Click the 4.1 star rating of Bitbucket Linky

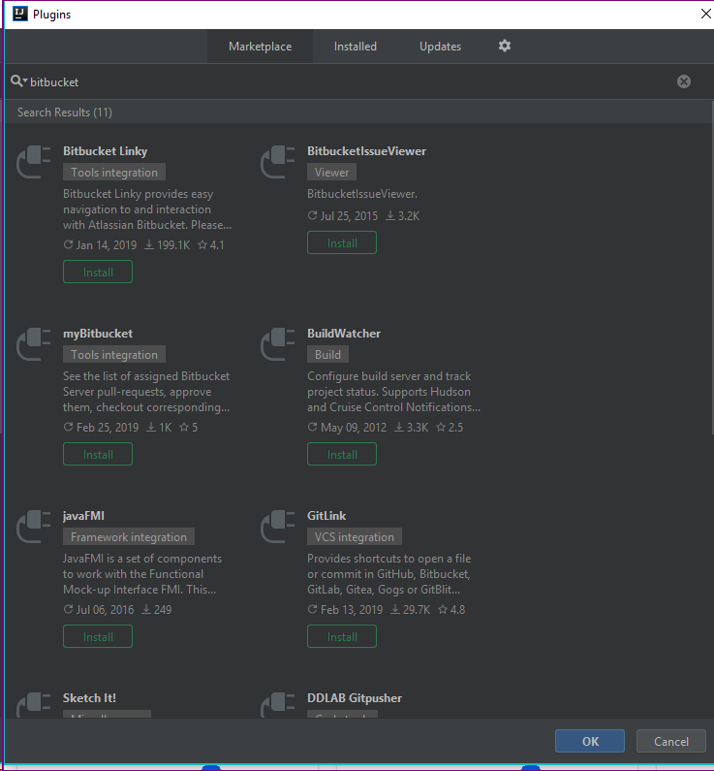pos(211,244)
